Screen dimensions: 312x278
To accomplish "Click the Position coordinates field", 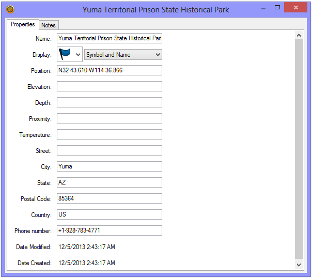I will tap(110, 70).
